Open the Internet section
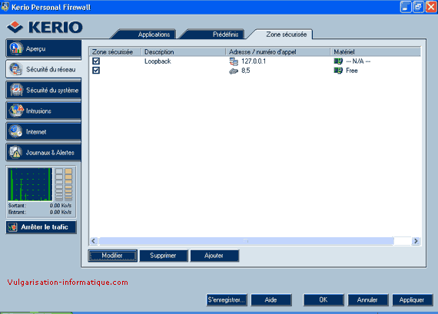The image size is (438, 314). click(44, 132)
